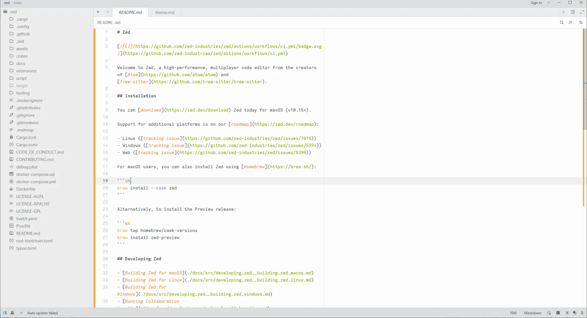Screen dimensions: 587x318
Task: Open the feedback chat icon
Action: [x=575, y=313]
